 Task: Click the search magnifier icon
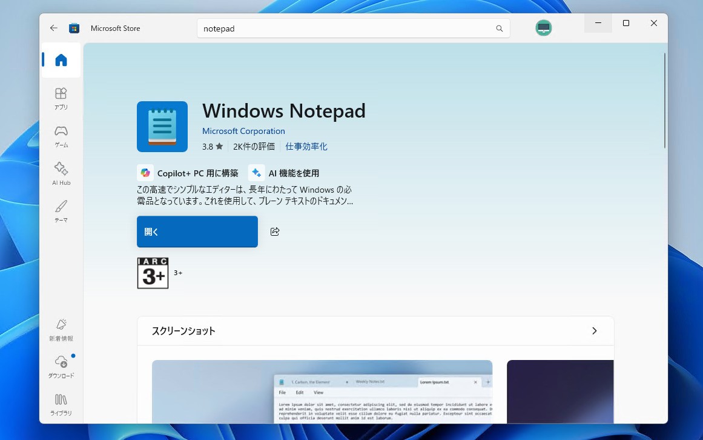(500, 28)
